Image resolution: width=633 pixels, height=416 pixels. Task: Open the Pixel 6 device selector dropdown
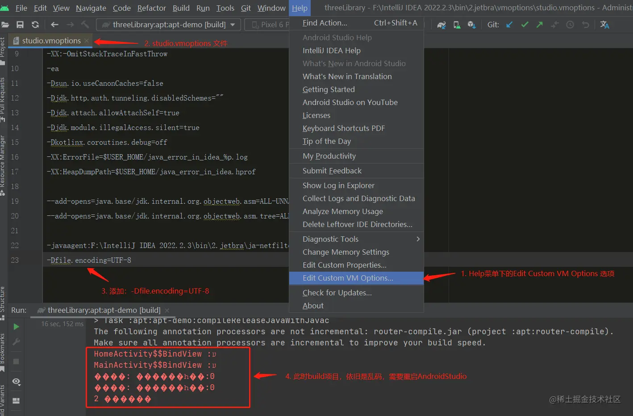click(267, 25)
